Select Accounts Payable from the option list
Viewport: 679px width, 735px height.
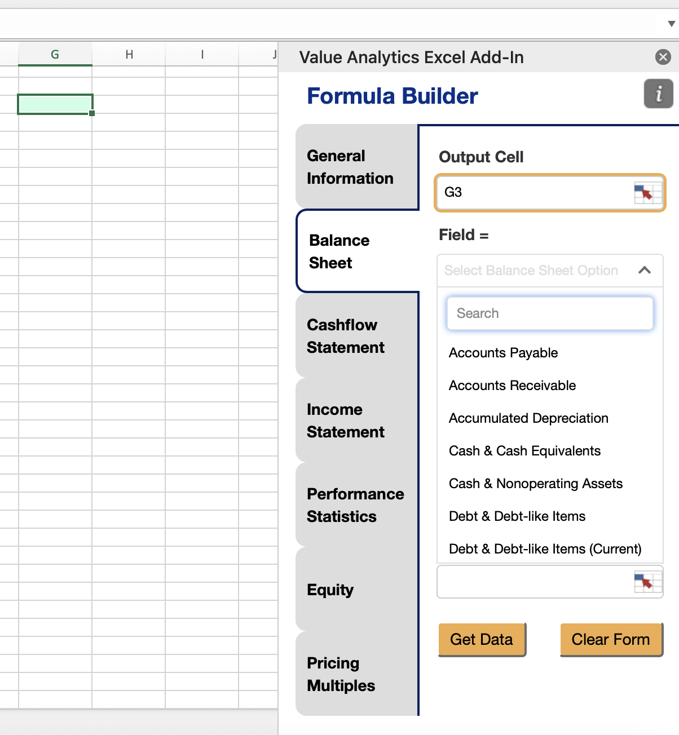503,352
